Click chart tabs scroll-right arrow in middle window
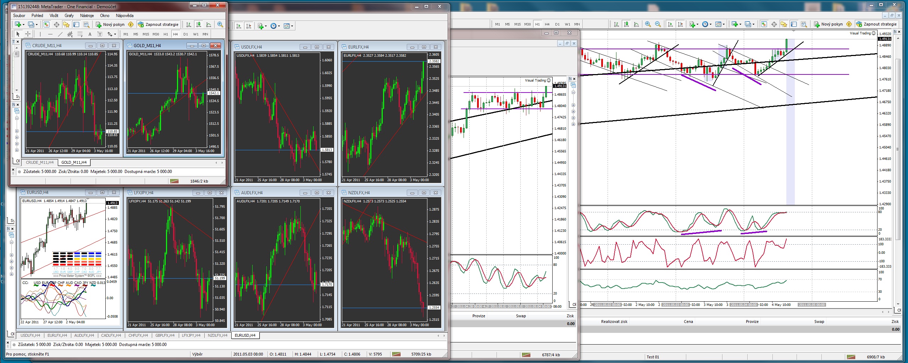The image size is (908, 363). [x=444, y=335]
